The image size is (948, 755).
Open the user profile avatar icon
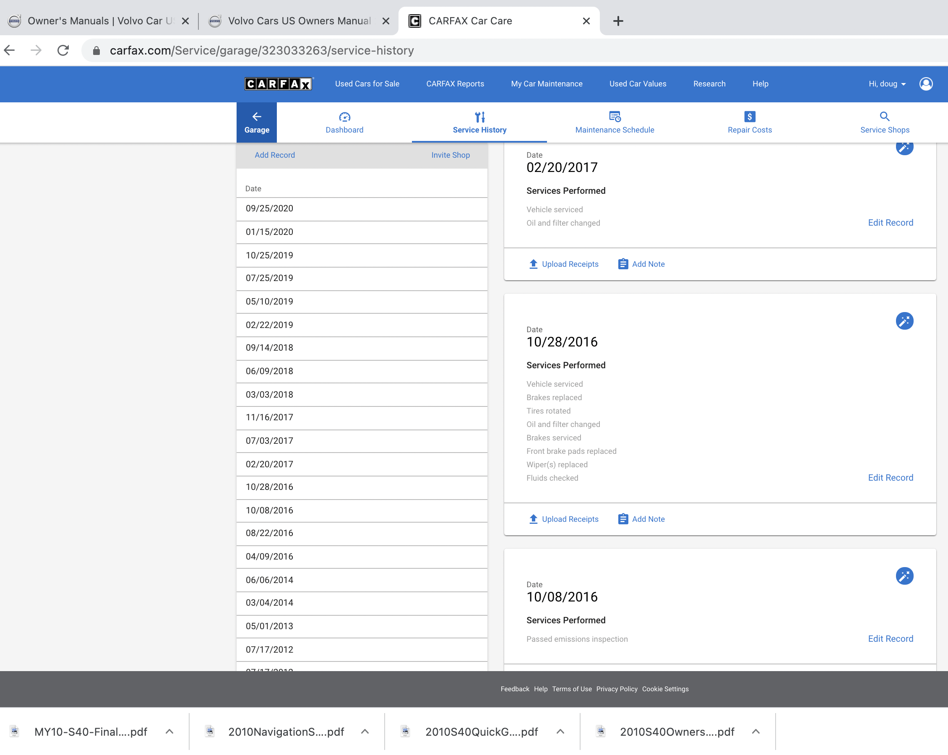[926, 83]
